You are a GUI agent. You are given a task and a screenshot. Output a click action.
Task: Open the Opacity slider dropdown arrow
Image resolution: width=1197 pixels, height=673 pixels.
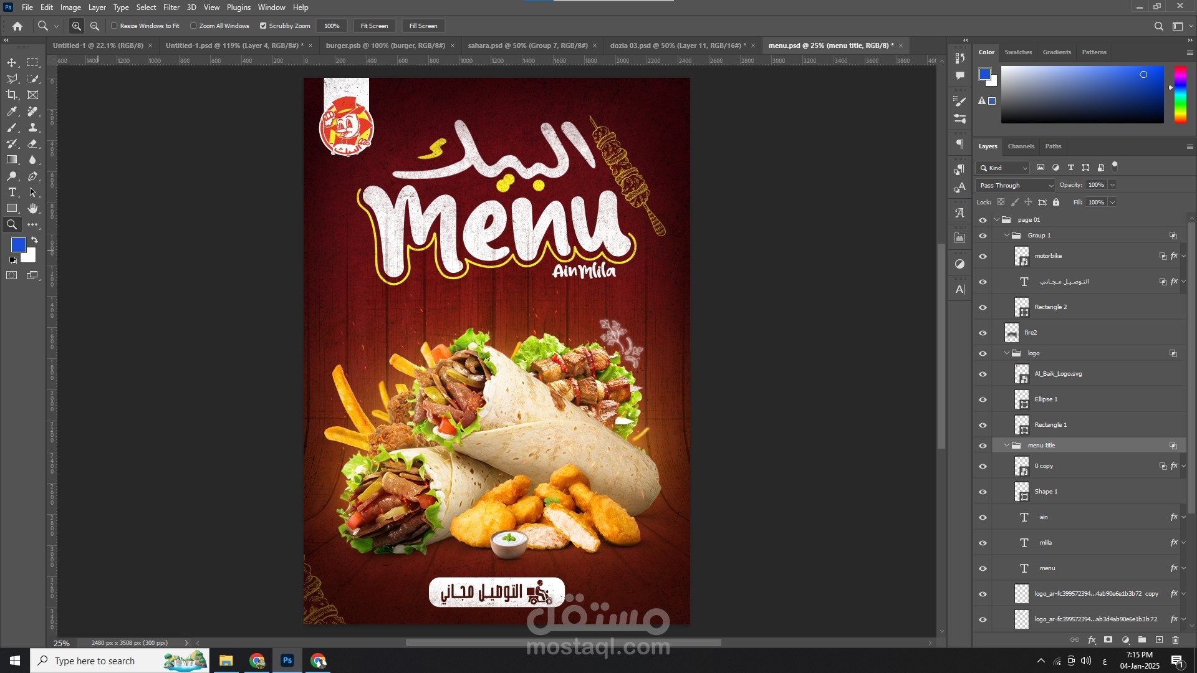(1112, 185)
